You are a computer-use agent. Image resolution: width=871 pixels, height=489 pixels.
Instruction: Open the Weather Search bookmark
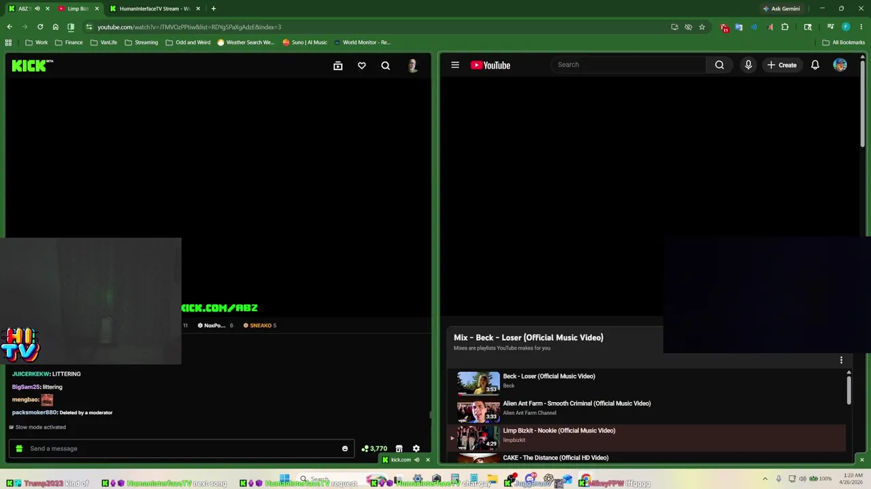pyautogui.click(x=246, y=42)
